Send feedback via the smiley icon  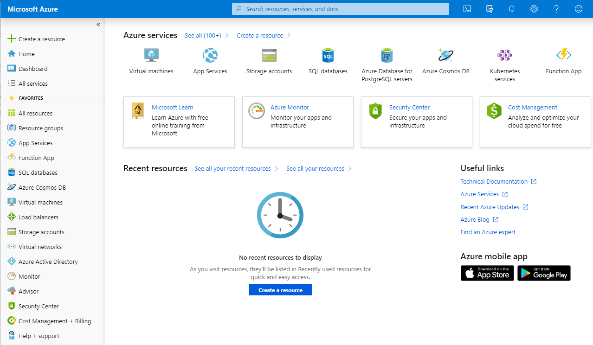[578, 9]
